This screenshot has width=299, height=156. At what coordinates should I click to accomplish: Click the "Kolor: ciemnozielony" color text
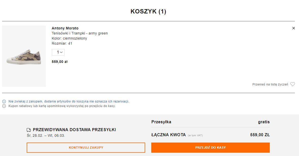(69, 38)
